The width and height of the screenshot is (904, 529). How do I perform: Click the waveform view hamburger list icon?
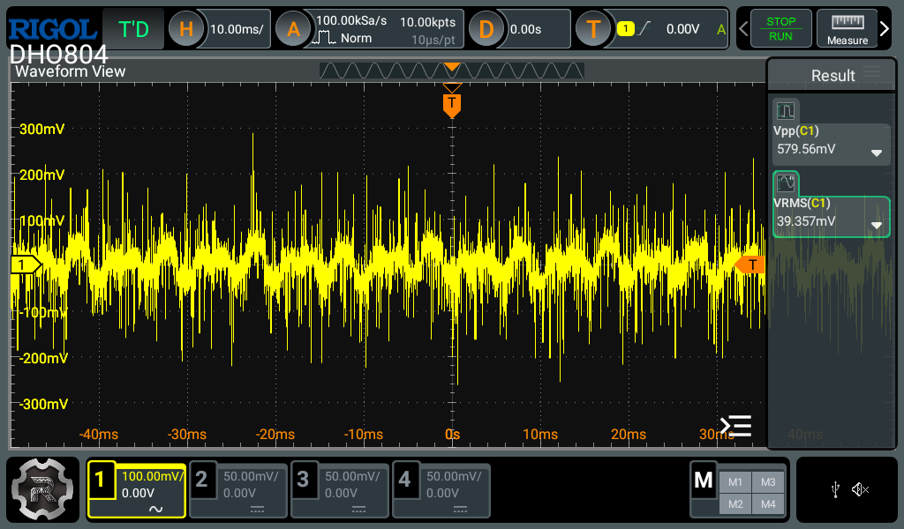click(x=735, y=426)
